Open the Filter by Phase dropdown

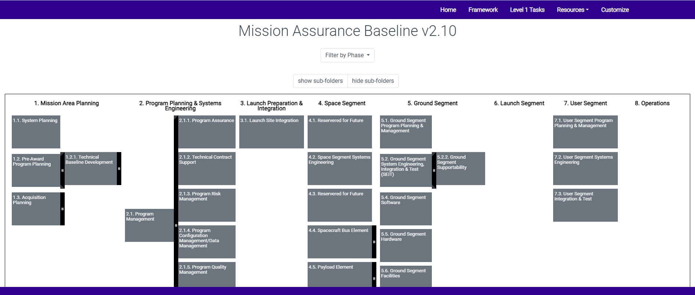347,55
